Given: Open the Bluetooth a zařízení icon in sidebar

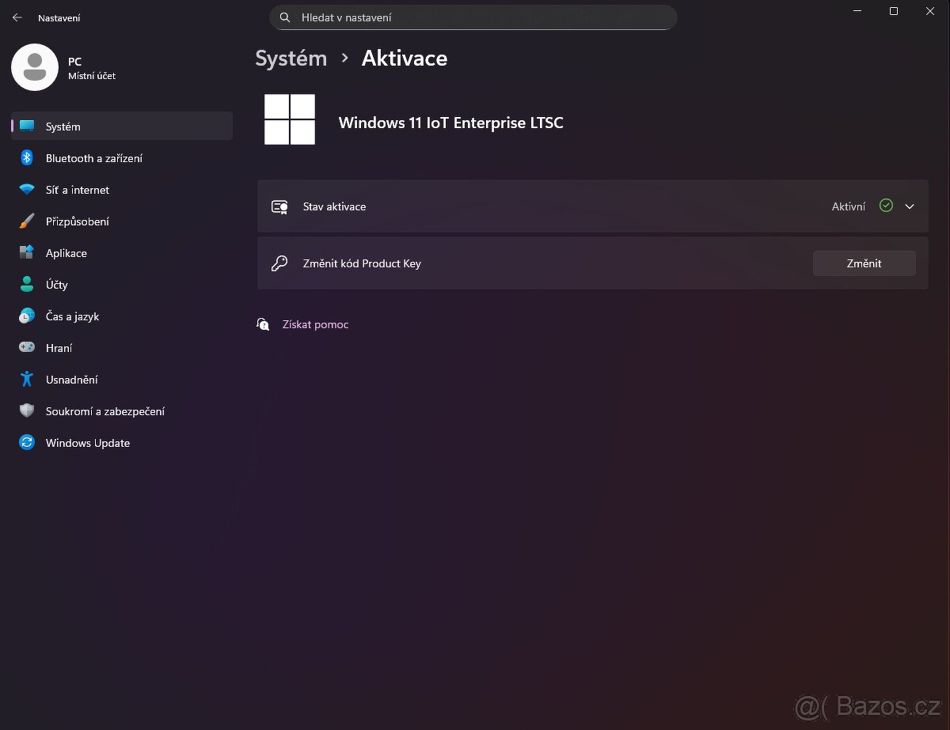Looking at the screenshot, I should point(26,158).
